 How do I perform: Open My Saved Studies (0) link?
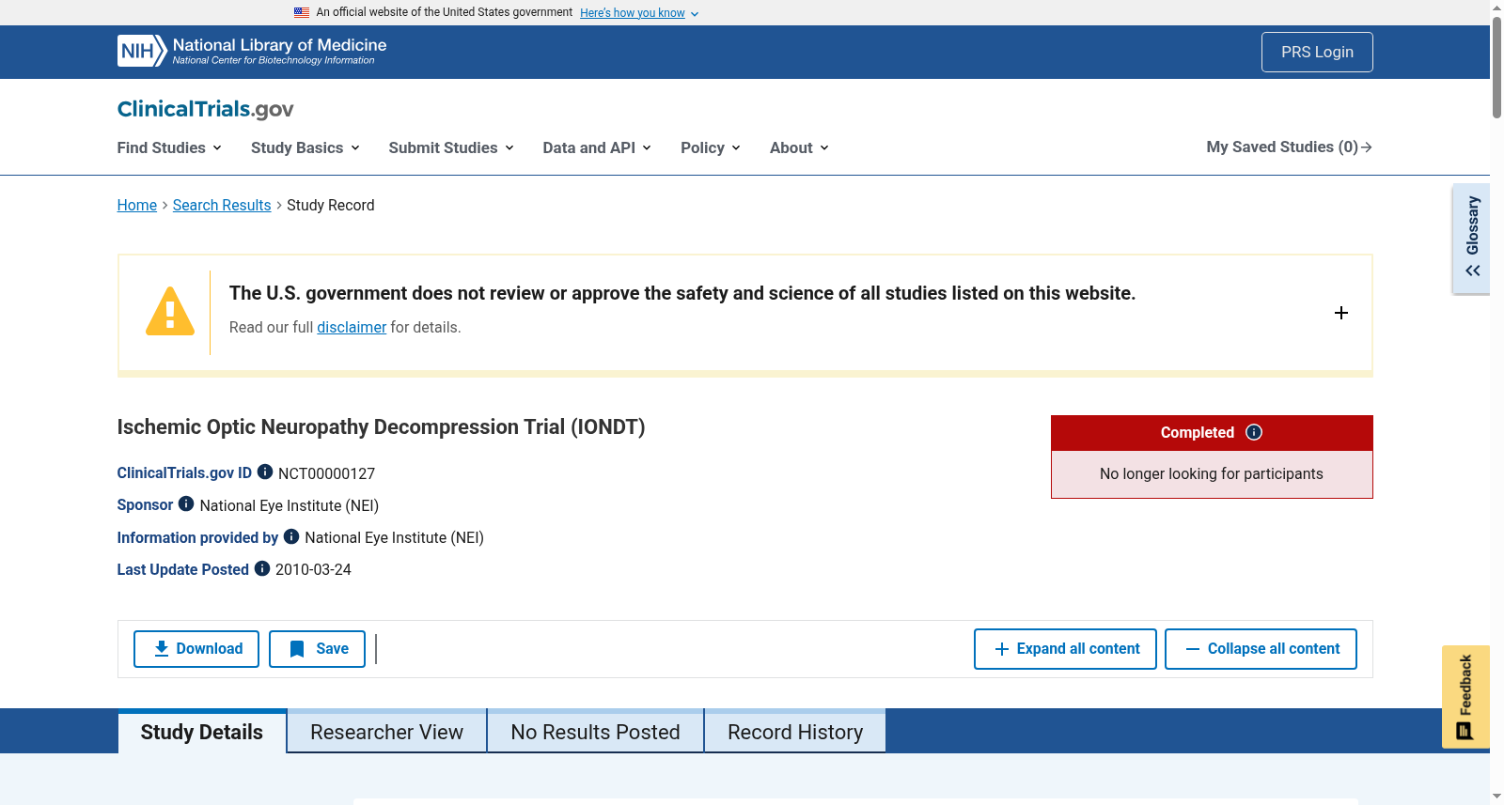point(1290,147)
